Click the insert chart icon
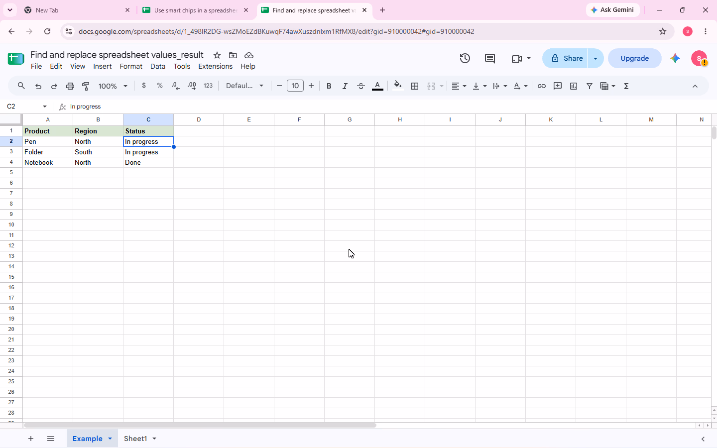This screenshot has height=448, width=717. point(574,86)
